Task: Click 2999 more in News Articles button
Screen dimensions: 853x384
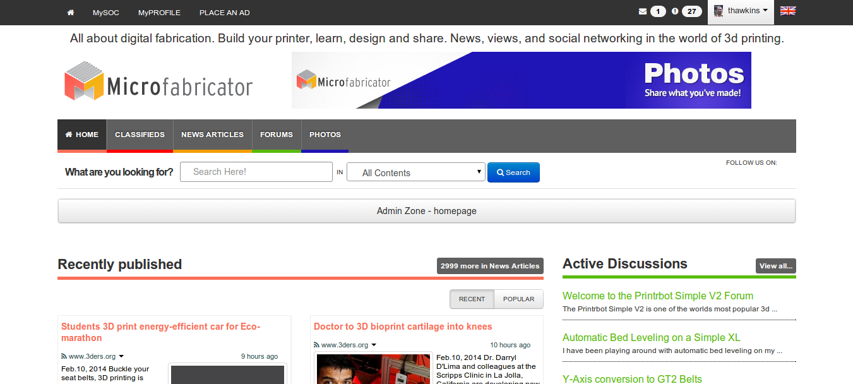Action: (x=490, y=266)
